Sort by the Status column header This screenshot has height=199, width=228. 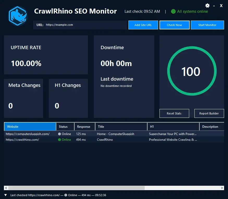[65, 127]
